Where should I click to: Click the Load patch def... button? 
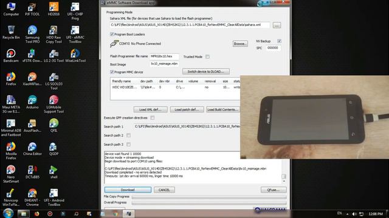click(x=187, y=110)
